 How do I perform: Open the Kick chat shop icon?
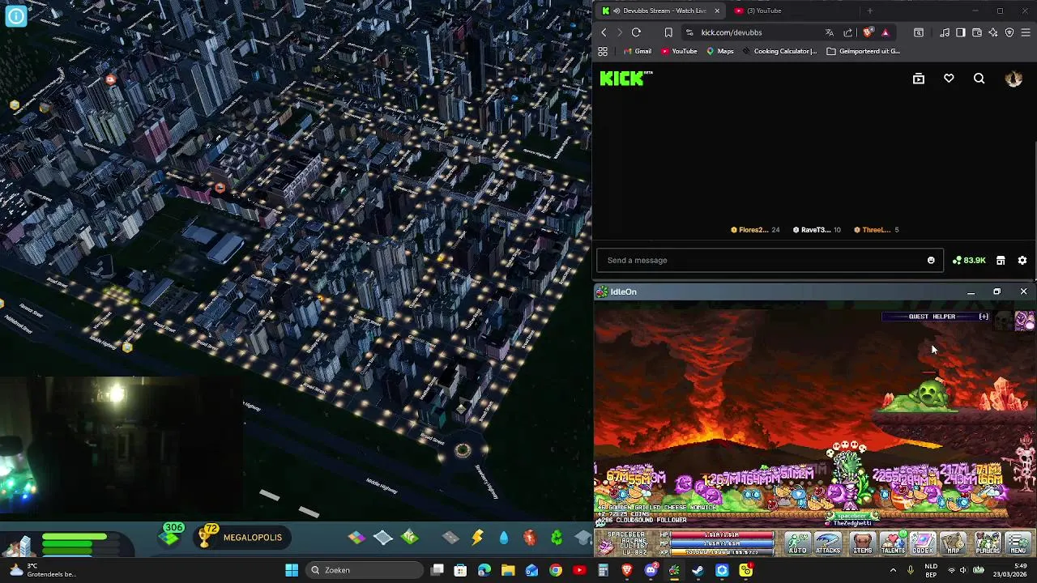[1001, 260]
